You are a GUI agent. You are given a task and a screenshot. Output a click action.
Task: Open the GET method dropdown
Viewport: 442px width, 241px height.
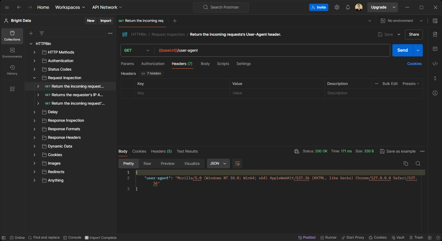(x=137, y=50)
